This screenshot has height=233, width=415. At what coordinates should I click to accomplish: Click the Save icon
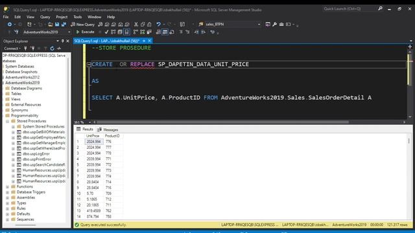pyautogui.click(x=57, y=25)
